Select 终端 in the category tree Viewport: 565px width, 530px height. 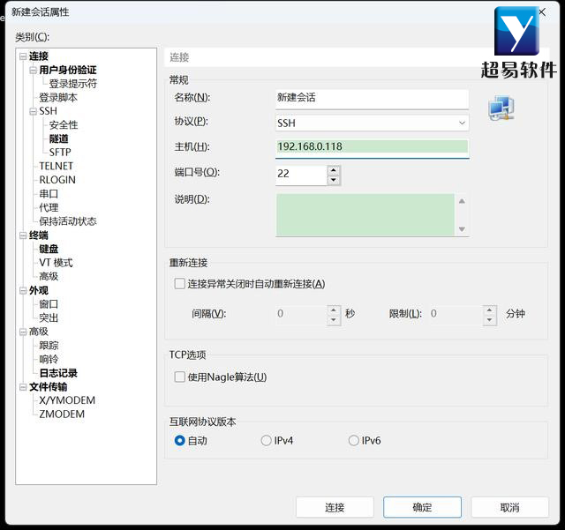tap(39, 235)
